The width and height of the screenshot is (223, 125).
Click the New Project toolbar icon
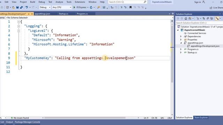[7, 7]
